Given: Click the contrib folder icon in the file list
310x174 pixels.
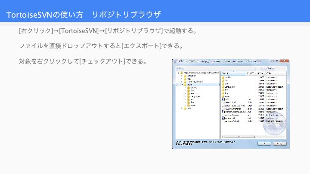Looking at the screenshot, I should tap(223, 77).
